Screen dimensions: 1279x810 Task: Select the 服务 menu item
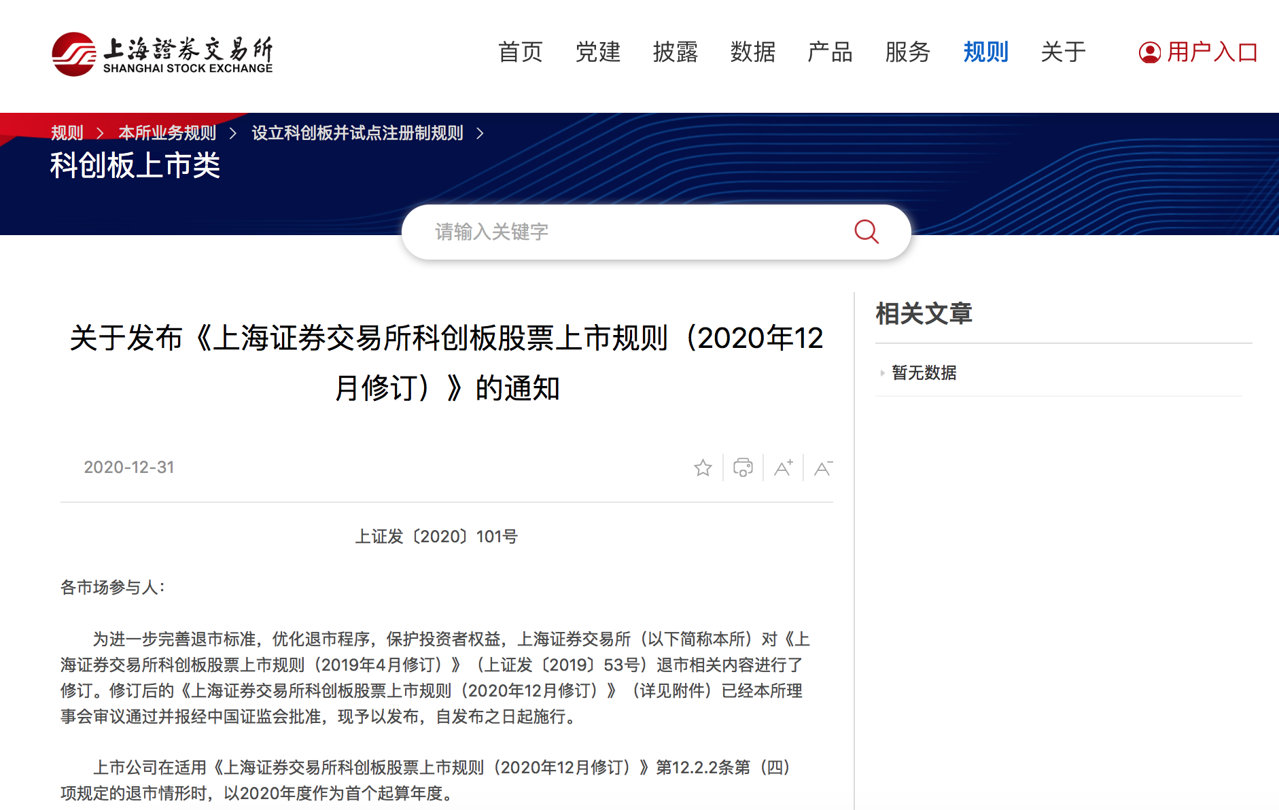[908, 52]
